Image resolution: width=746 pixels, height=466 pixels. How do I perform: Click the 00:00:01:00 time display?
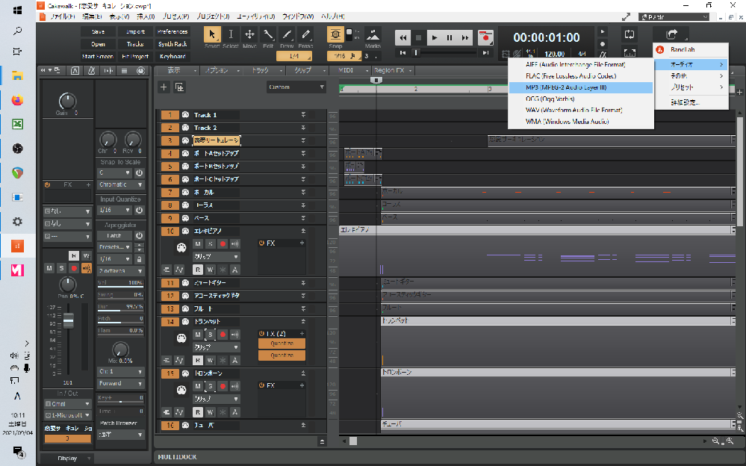(x=546, y=37)
